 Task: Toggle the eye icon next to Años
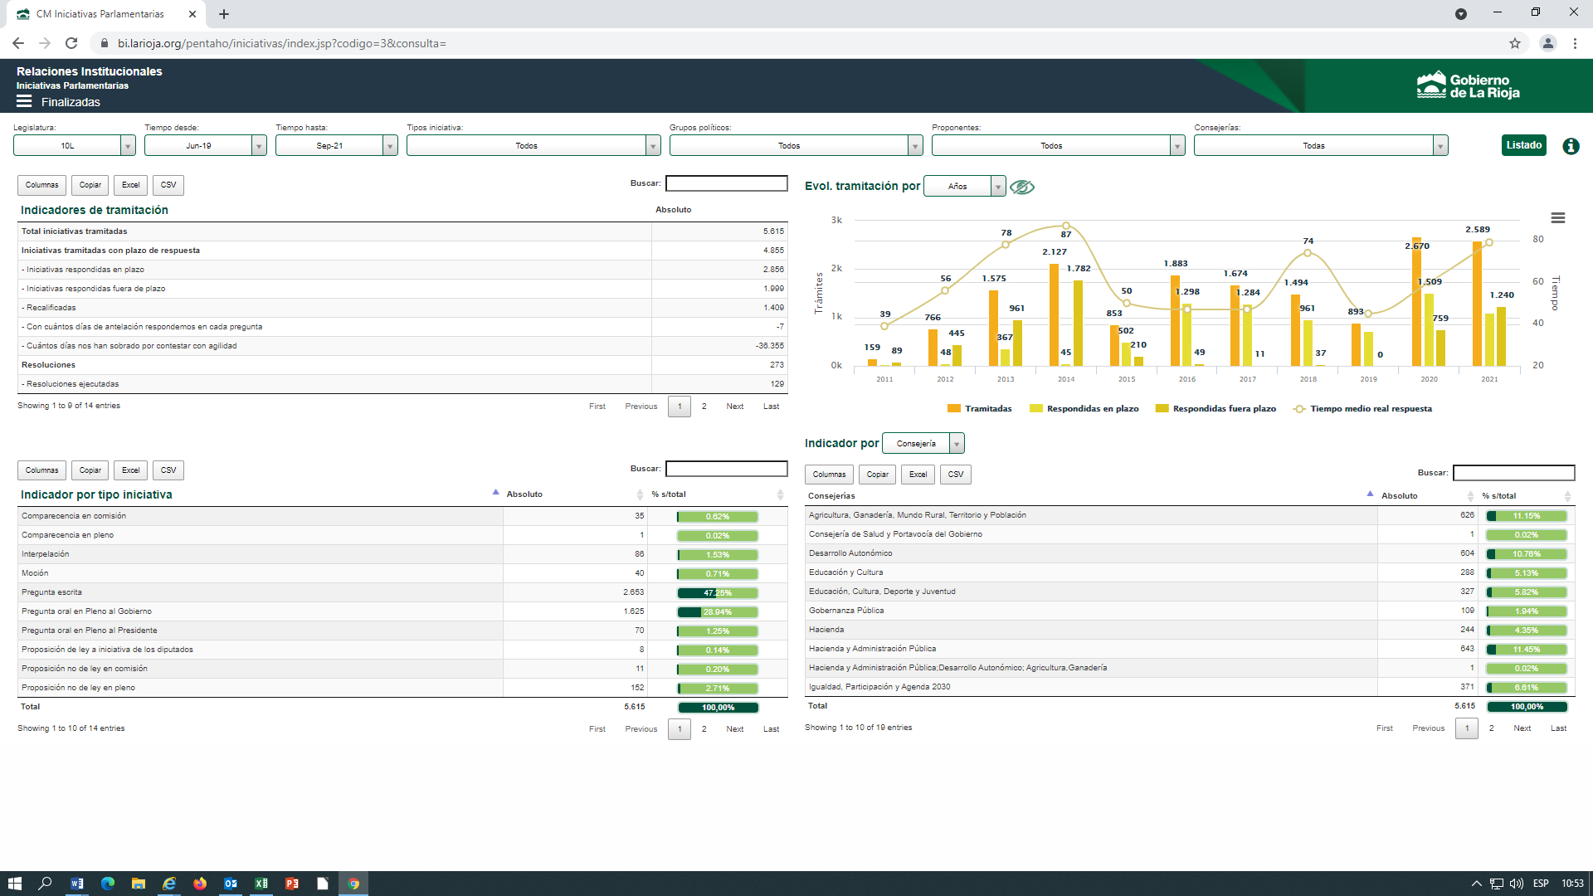click(x=1022, y=187)
